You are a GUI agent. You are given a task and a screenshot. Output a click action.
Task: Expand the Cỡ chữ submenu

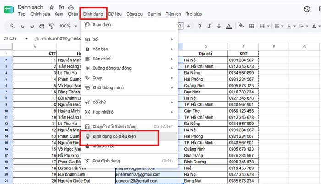(x=129, y=102)
